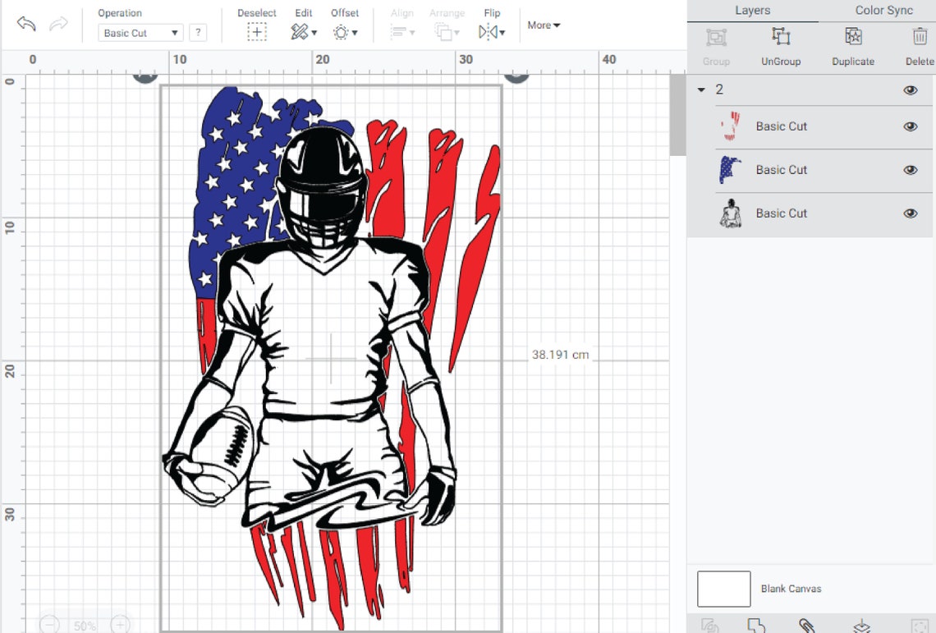
Task: Toggle visibility of the top Basic Cut layer
Action: point(911,126)
